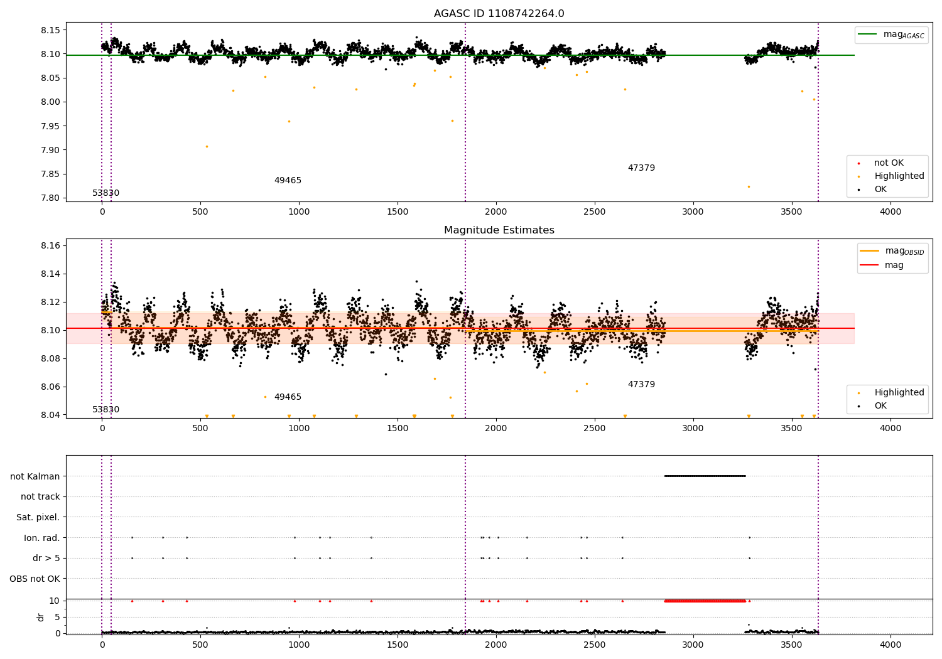Image resolution: width=942 pixels, height=659 pixels.
Task: Click the 'Magnitude Estimates' subplot title
Action: pyautogui.click(x=499, y=230)
